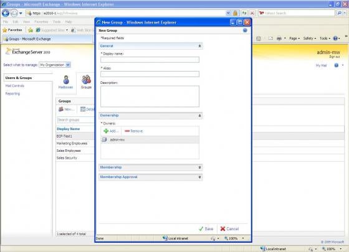Click the Add to Favorites Bar icon
The height and width of the screenshot is (252, 349).
point(31,30)
